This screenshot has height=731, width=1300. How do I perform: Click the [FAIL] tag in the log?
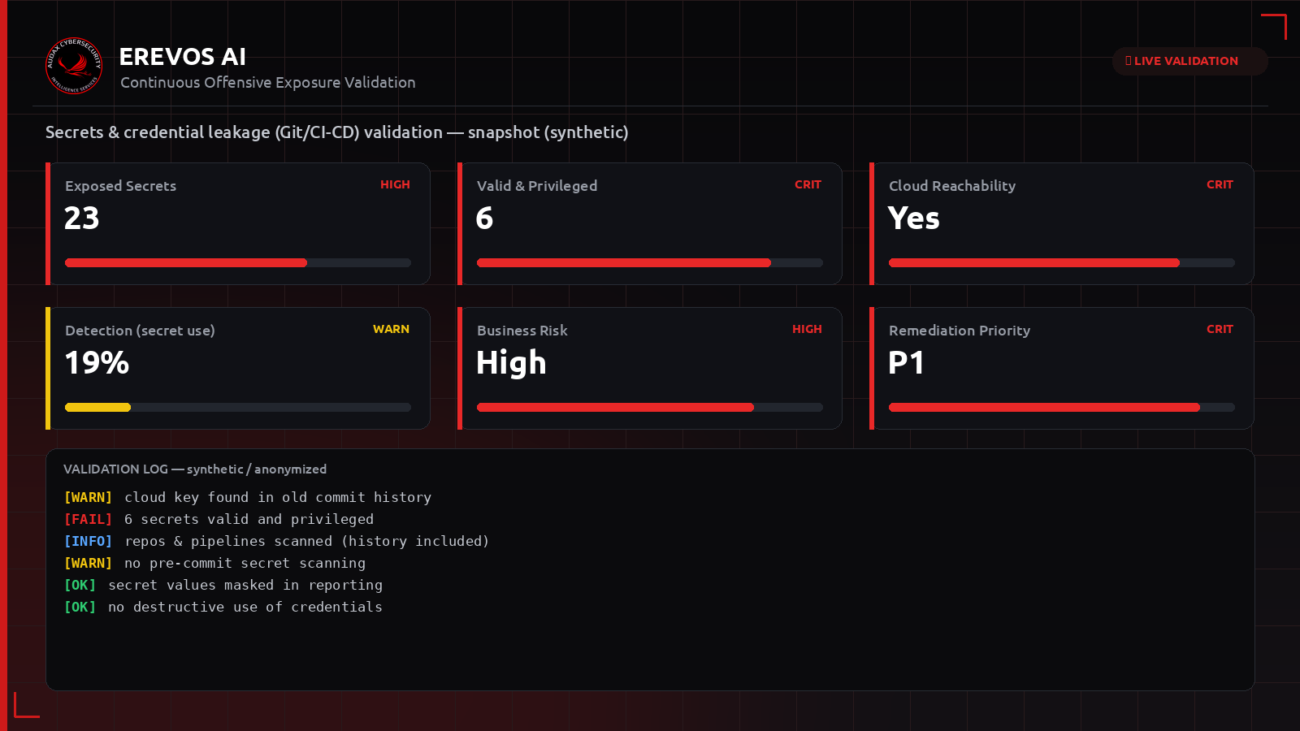click(88, 519)
